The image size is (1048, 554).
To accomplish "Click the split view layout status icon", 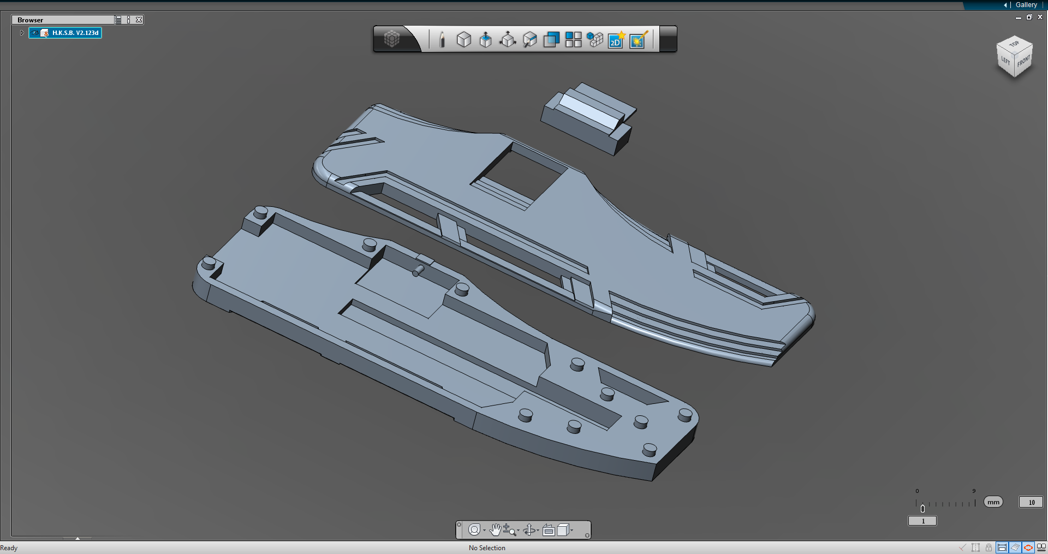I will pyautogui.click(x=1041, y=547).
